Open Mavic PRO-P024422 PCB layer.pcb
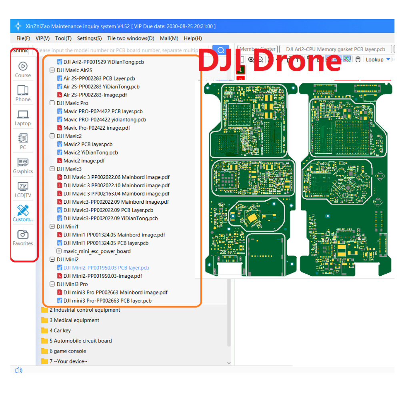Image resolution: width=400 pixels, height=401 pixels. point(103,111)
